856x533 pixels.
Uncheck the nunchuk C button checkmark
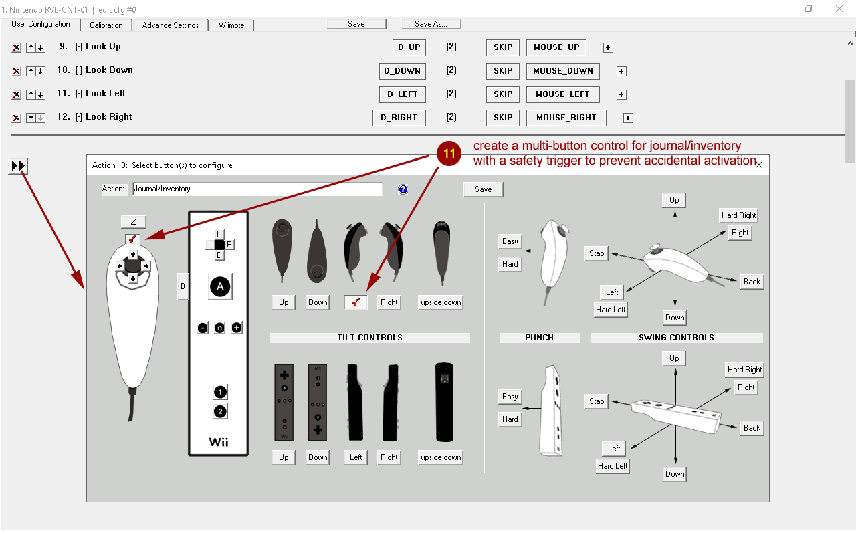(x=132, y=239)
